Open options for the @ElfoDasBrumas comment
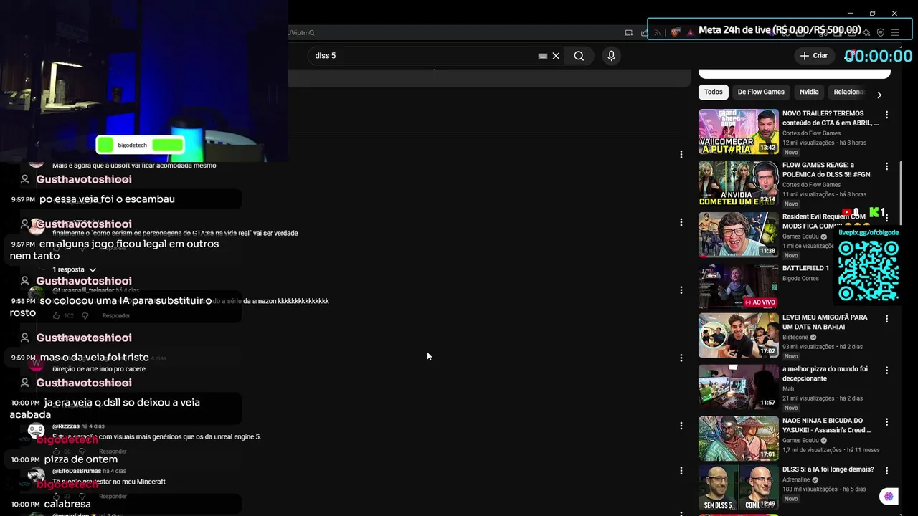The width and height of the screenshot is (918, 516). (x=681, y=471)
